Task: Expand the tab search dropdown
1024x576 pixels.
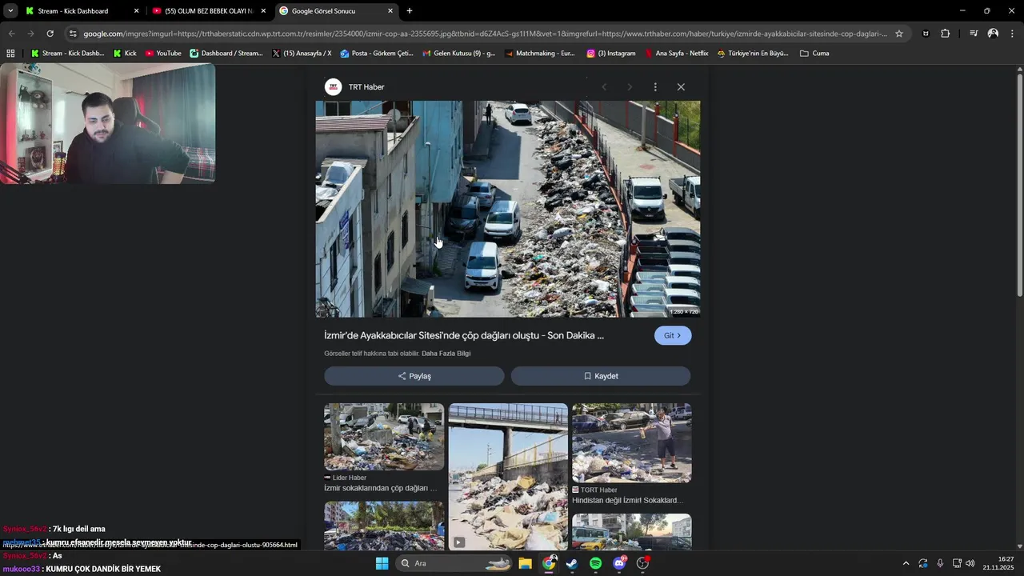Action: point(10,11)
